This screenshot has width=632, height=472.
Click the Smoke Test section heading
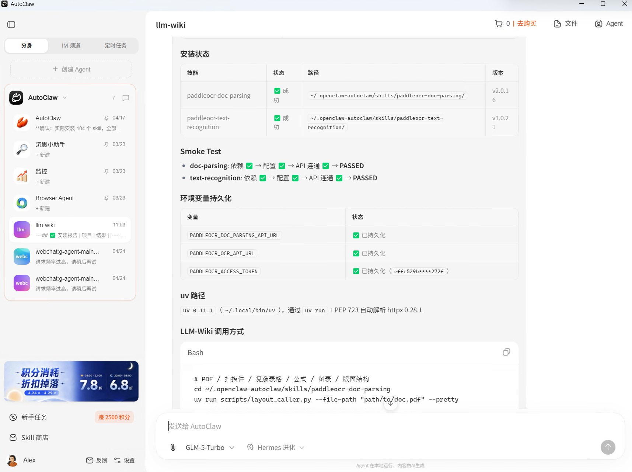coord(200,152)
